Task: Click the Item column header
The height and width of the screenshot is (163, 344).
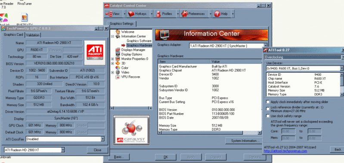Action: (x=184, y=62)
